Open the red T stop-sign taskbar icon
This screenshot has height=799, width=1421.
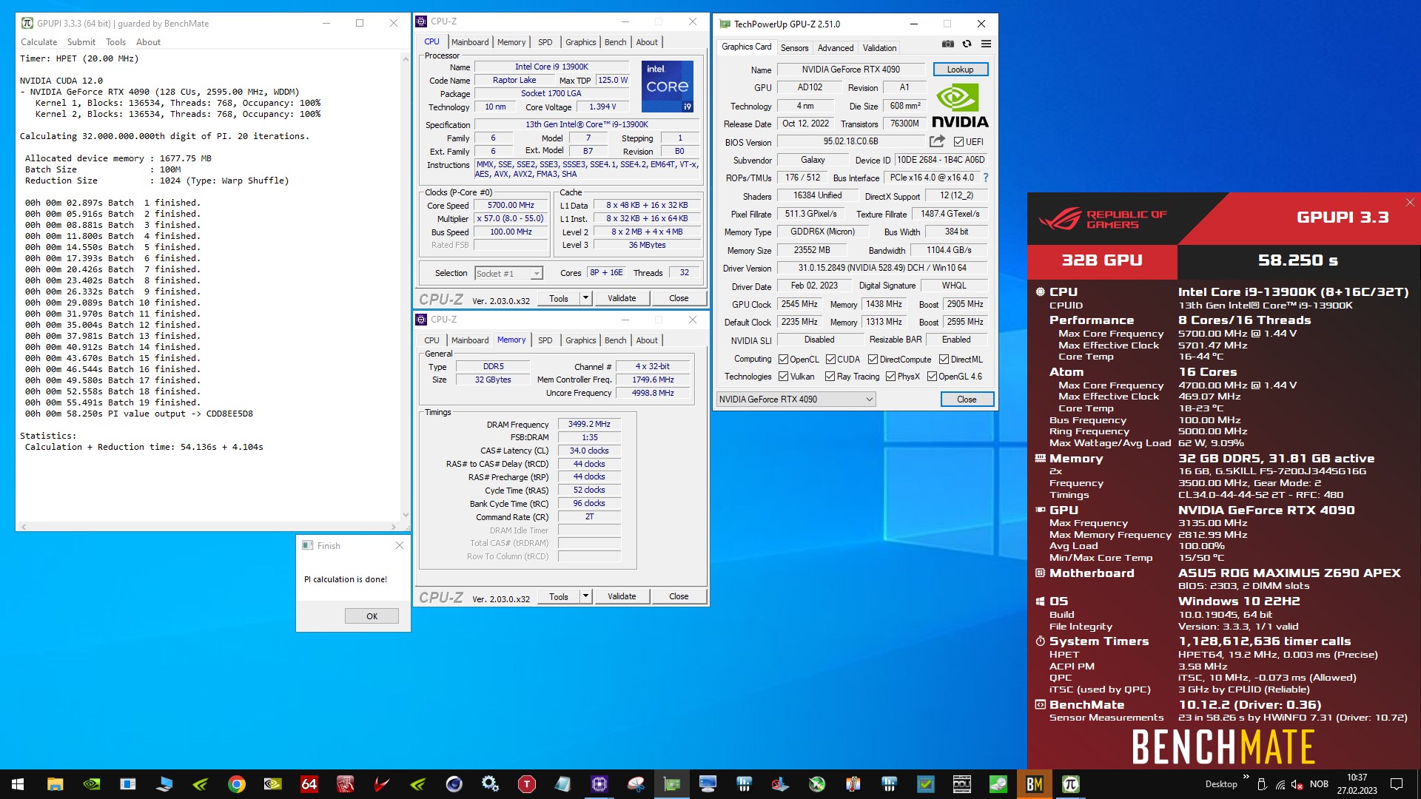pyautogui.click(x=527, y=784)
